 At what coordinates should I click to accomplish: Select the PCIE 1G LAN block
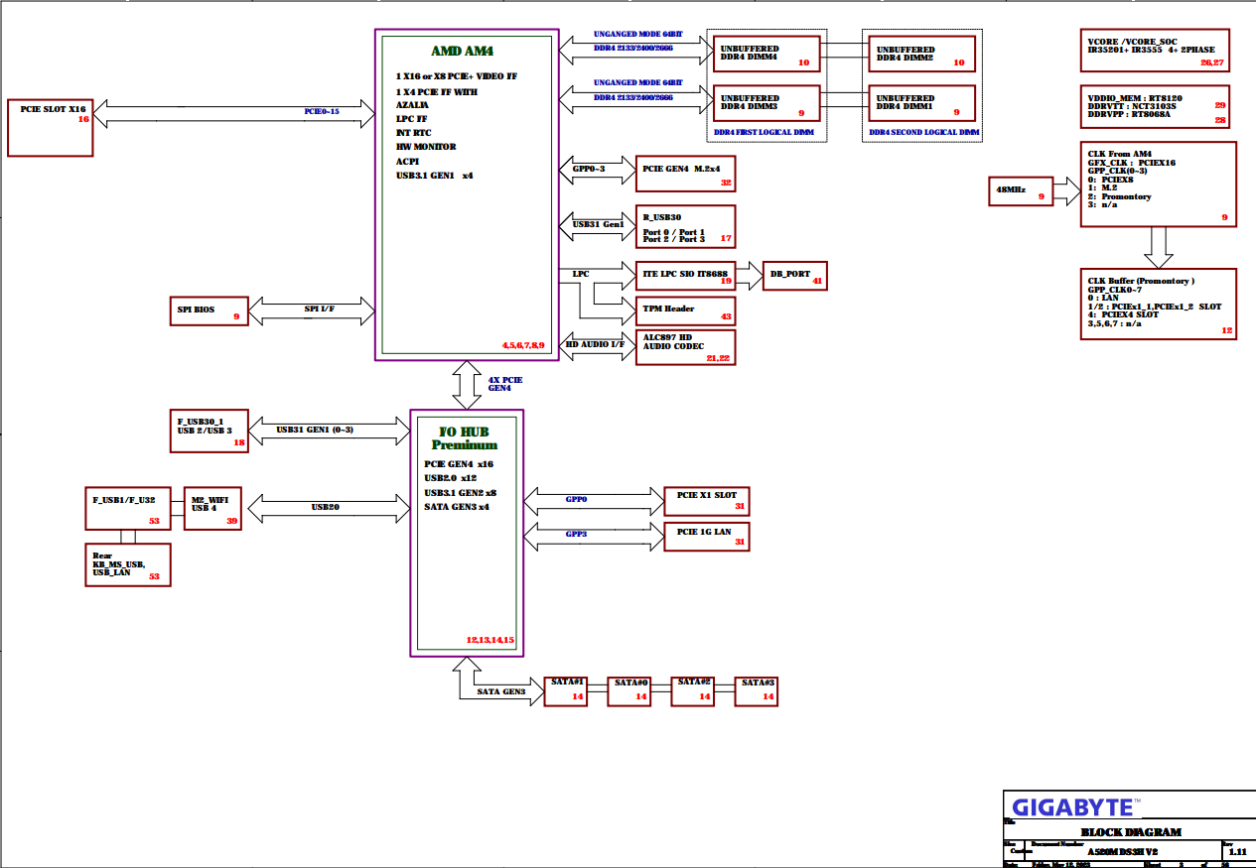coord(706,537)
